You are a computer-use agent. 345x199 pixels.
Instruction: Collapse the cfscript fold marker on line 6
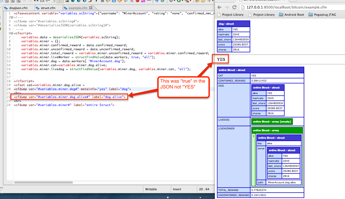point(12,33)
